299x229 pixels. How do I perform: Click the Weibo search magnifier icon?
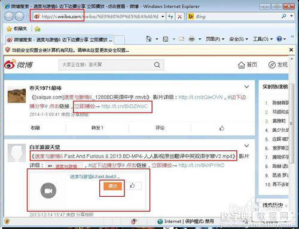pos(157,65)
